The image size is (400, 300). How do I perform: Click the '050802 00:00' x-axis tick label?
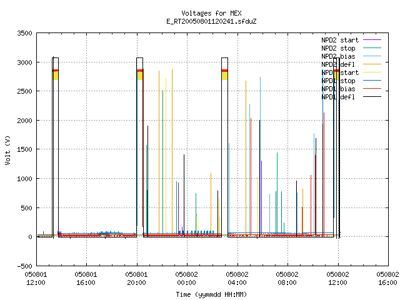click(186, 279)
